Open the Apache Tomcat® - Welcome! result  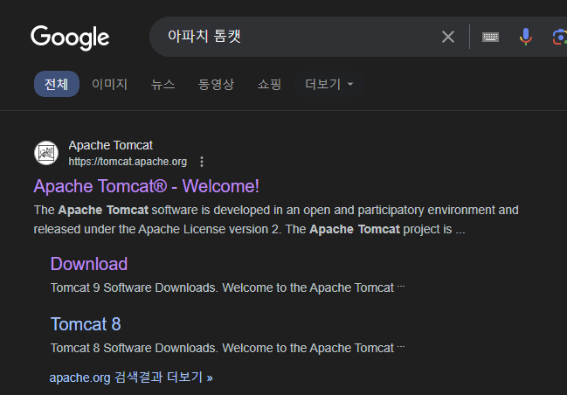(x=147, y=186)
